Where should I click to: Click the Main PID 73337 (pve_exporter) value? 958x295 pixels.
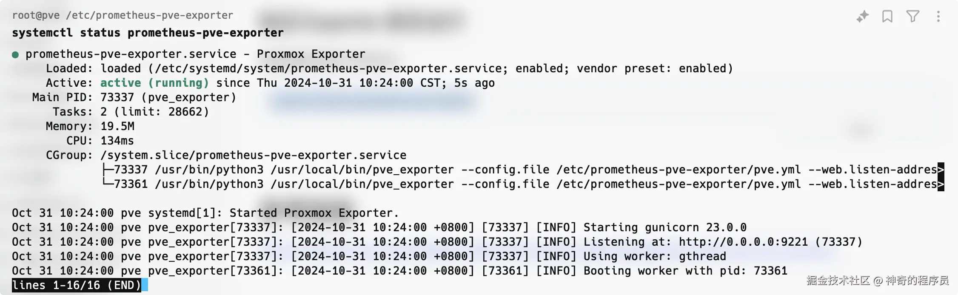click(x=168, y=97)
